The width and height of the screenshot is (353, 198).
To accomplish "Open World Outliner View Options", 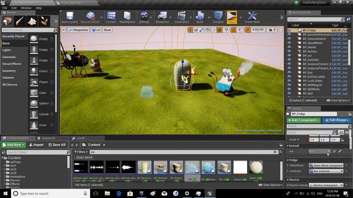I will 338,100.
